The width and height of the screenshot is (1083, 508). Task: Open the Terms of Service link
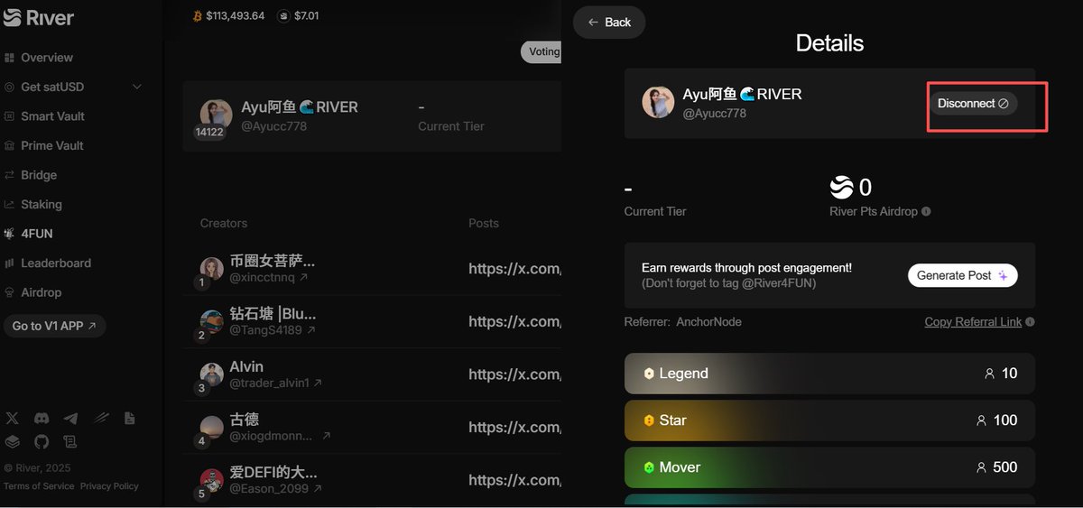pos(39,486)
